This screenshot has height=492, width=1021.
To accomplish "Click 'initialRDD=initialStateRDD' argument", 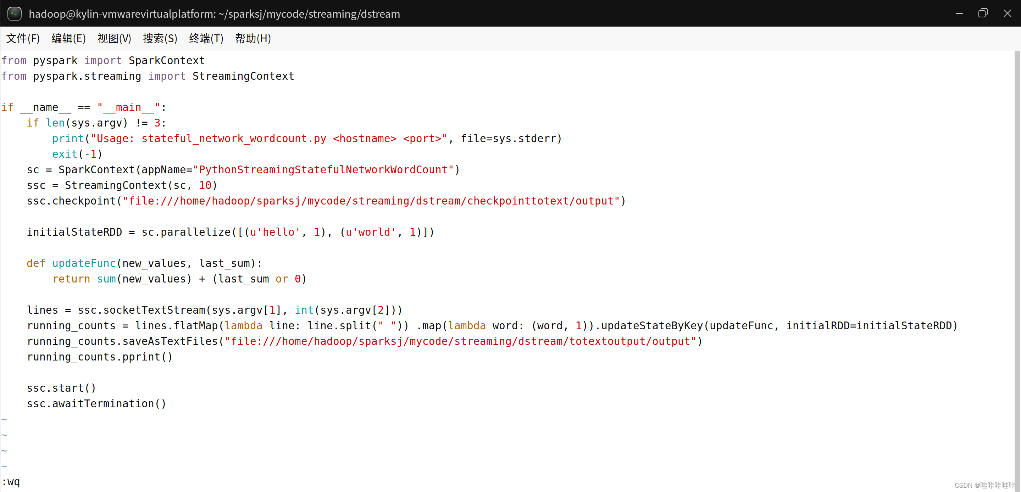I will click(869, 326).
